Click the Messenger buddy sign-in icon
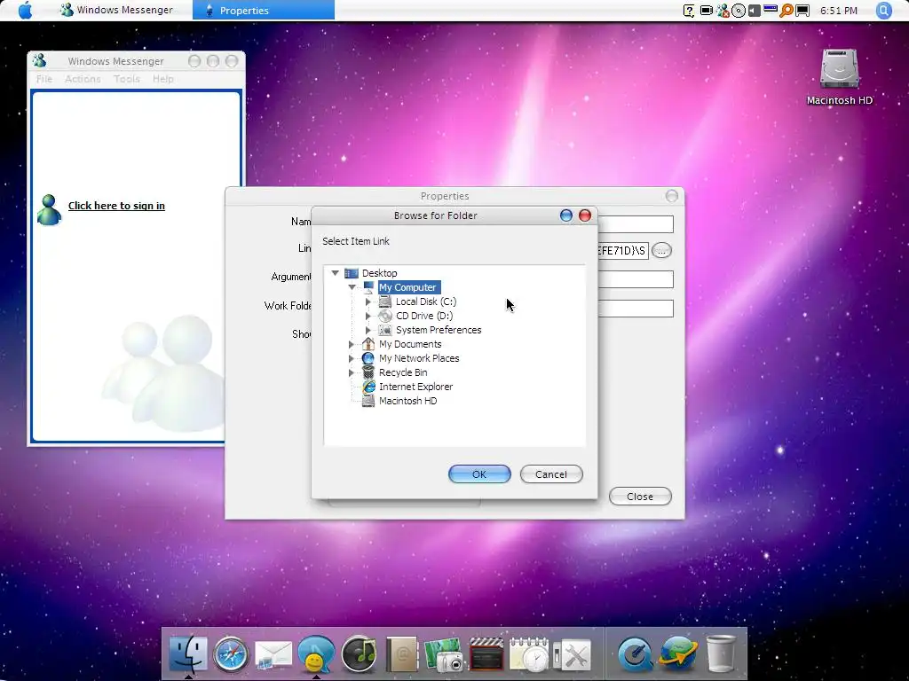 tap(49, 209)
